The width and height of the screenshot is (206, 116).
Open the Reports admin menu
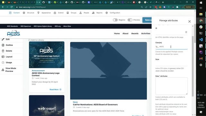point(97,13)
